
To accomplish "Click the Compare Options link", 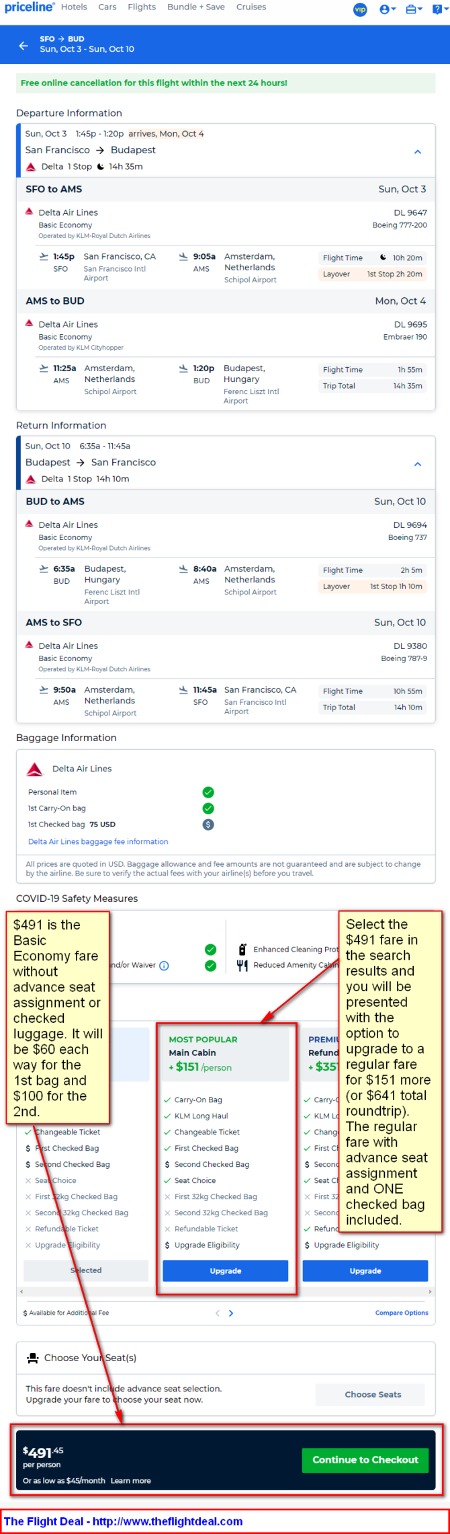I will click(402, 1313).
